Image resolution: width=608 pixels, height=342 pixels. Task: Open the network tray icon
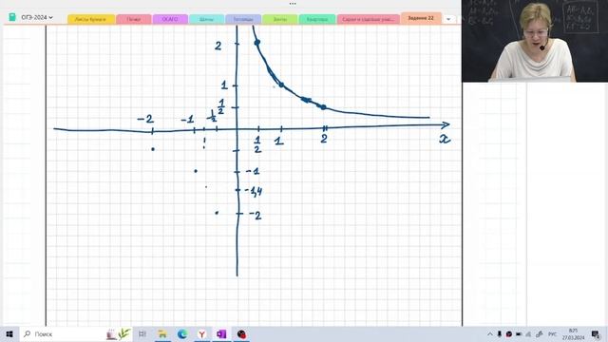(x=528, y=333)
